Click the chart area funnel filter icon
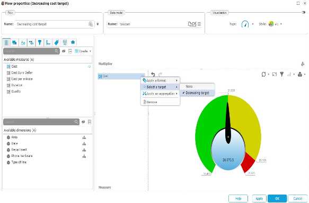309x203 pixels. 282,75
